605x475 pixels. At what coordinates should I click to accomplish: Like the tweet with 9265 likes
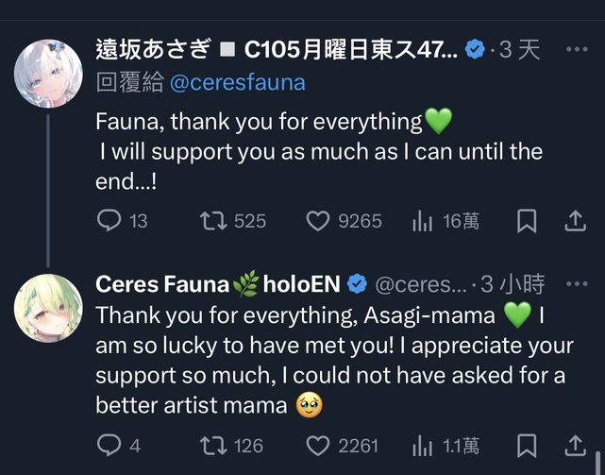(x=317, y=221)
